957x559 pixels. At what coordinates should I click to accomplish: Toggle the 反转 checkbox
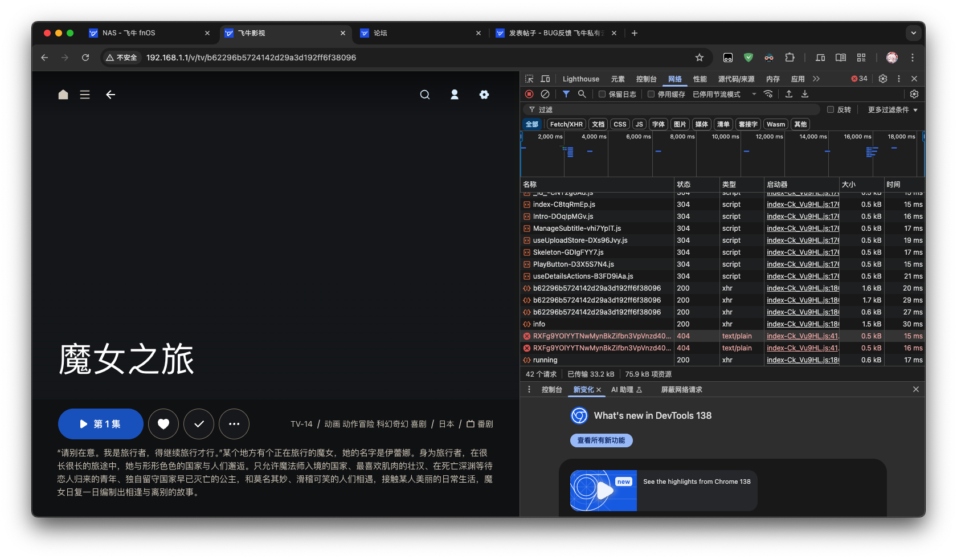pos(831,109)
